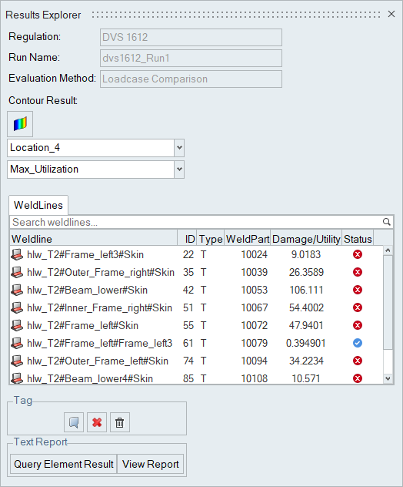Screen dimensions: 403x487
Task: Click the failed status icon for hlw_T2#Beam_lower#Skin
Action: coord(358,290)
